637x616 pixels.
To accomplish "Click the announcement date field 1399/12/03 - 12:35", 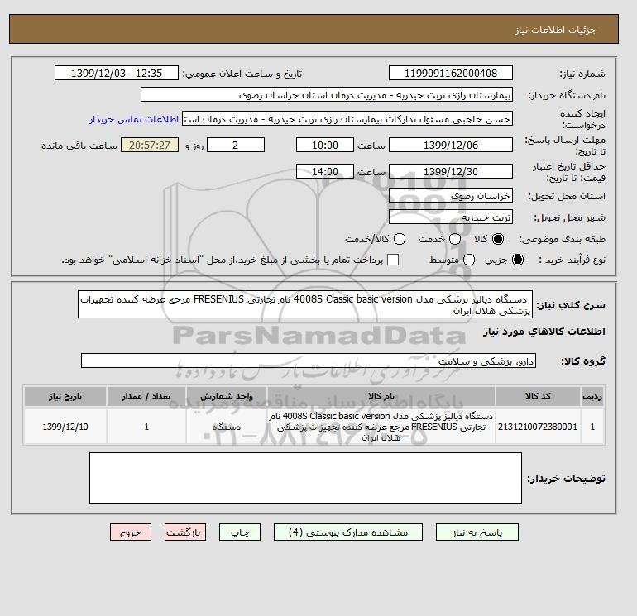I will coord(117,73).
